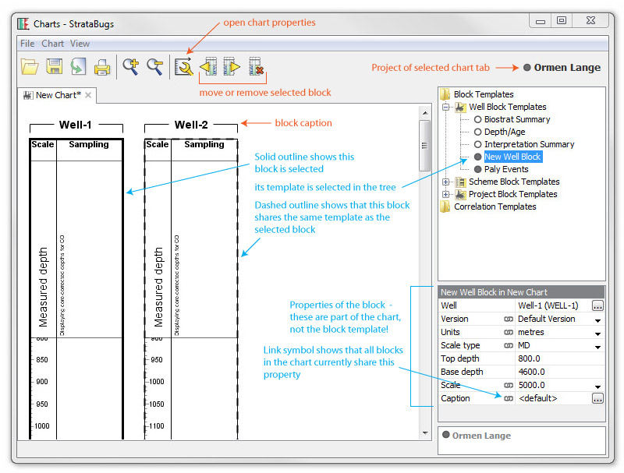Click the chart vertical scrollbar thumb
The image size is (624, 473).
(425, 146)
